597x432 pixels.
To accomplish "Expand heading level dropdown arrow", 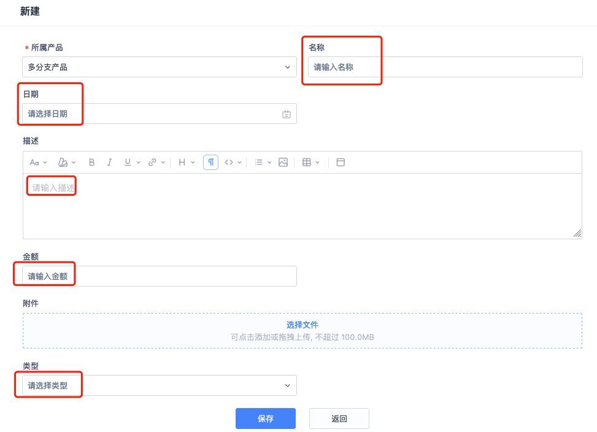I will (x=193, y=163).
